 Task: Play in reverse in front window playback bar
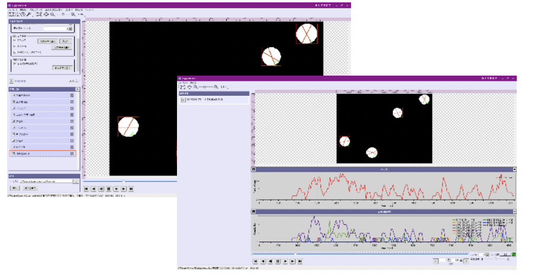(270, 262)
